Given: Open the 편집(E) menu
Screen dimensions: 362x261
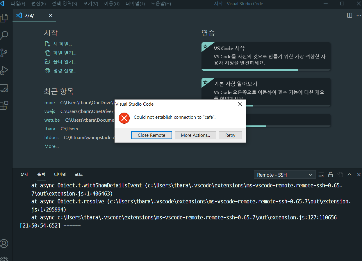Looking at the screenshot, I should point(38,4).
